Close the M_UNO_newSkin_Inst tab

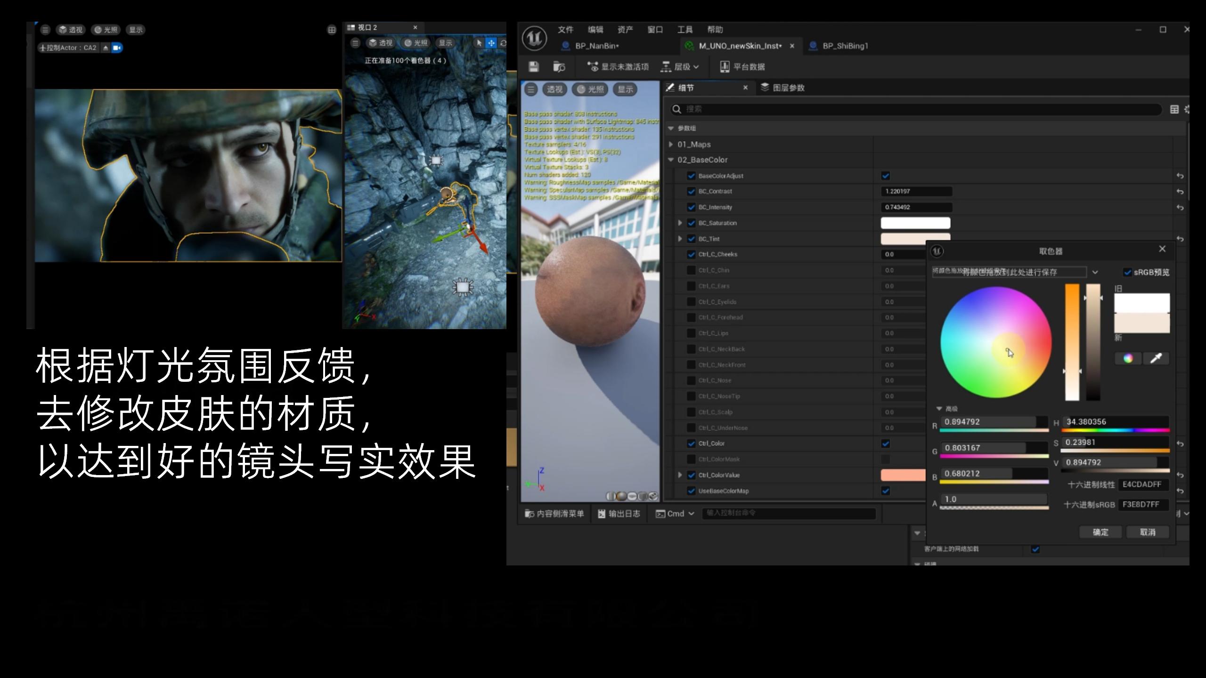coord(792,46)
